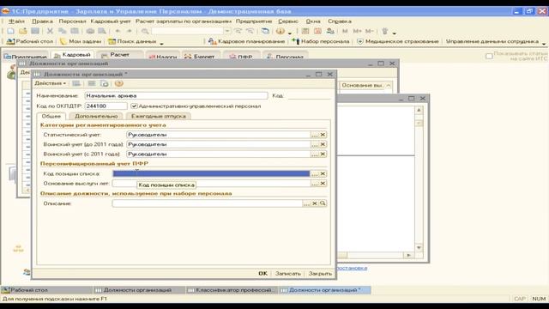The image size is (549, 309).
Task: Click the Наименование input field
Action: [176, 95]
